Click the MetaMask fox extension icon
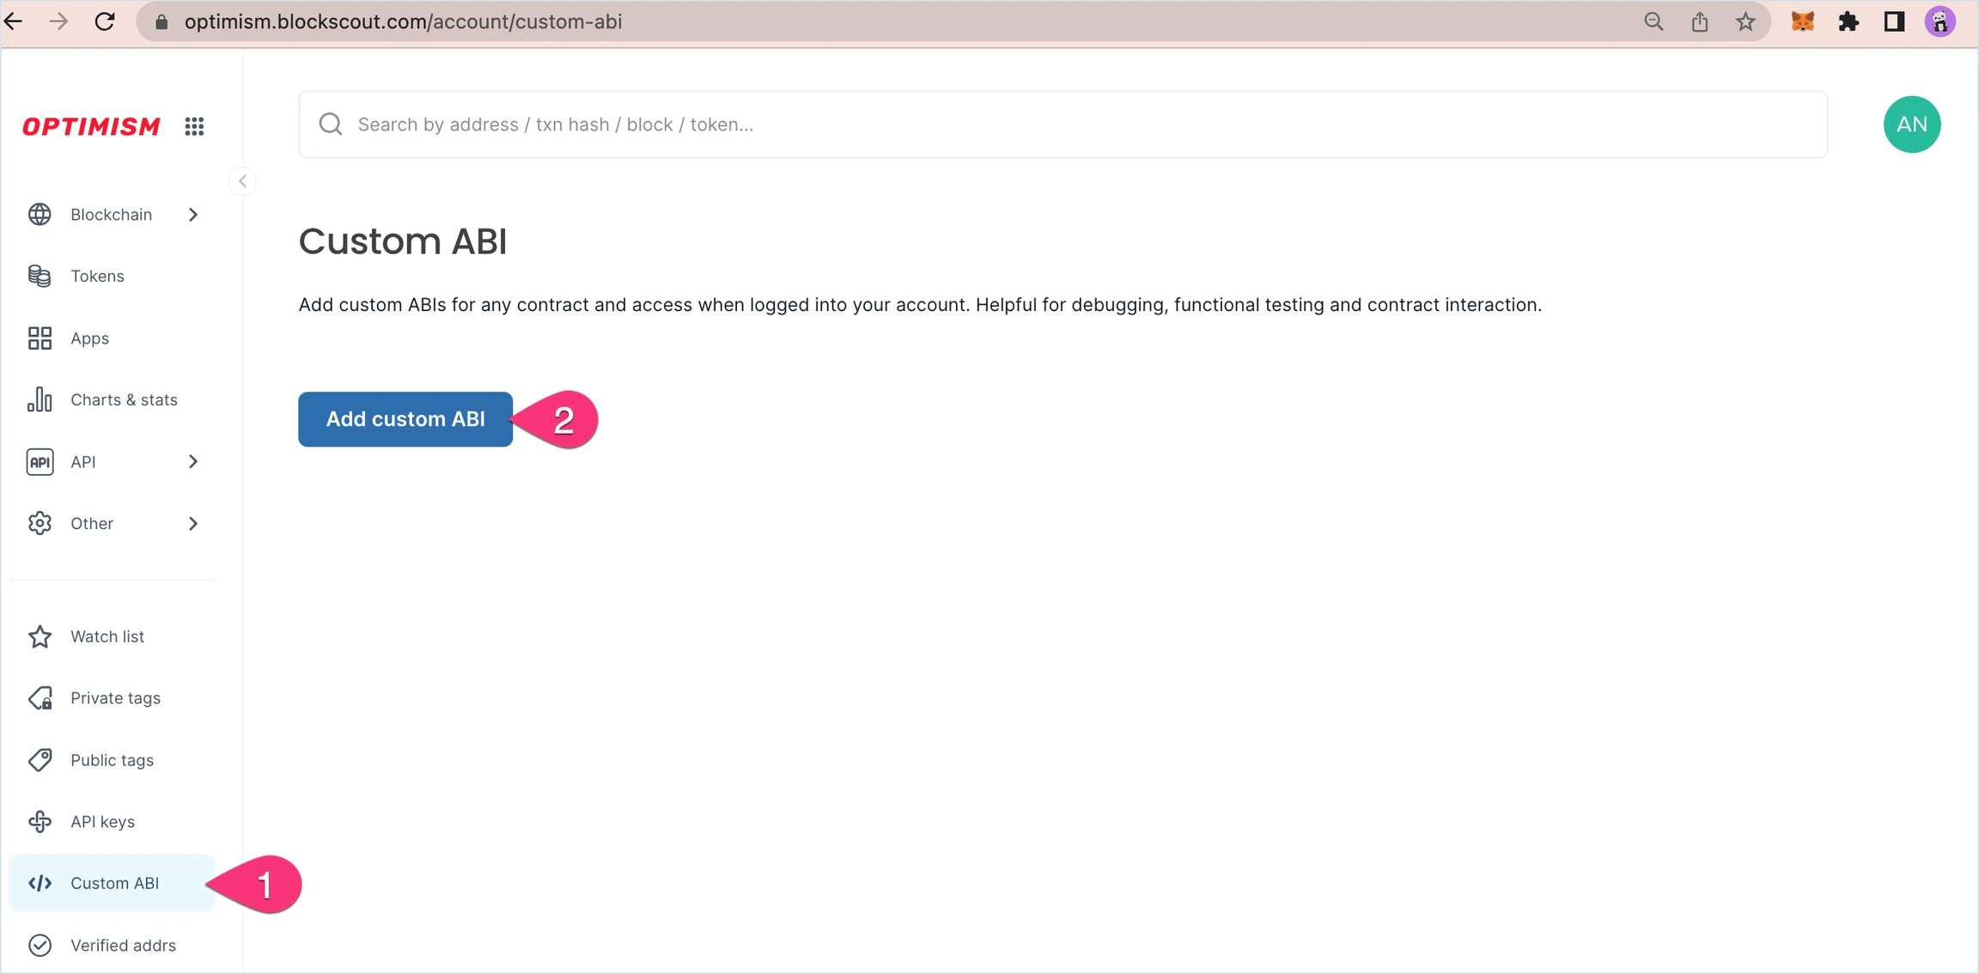This screenshot has height=974, width=1979. [x=1802, y=21]
